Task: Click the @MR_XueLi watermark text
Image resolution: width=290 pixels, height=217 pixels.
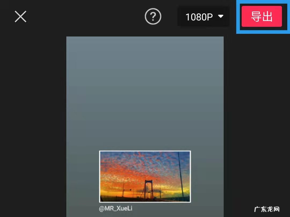Action: click(115, 208)
